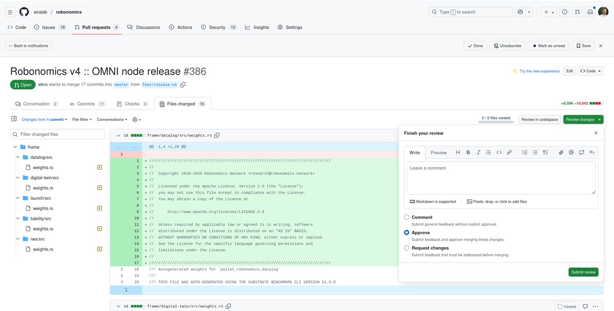Insert a task list in review comment
Image resolution: width=614 pixels, height=311 pixels.
pos(545,152)
